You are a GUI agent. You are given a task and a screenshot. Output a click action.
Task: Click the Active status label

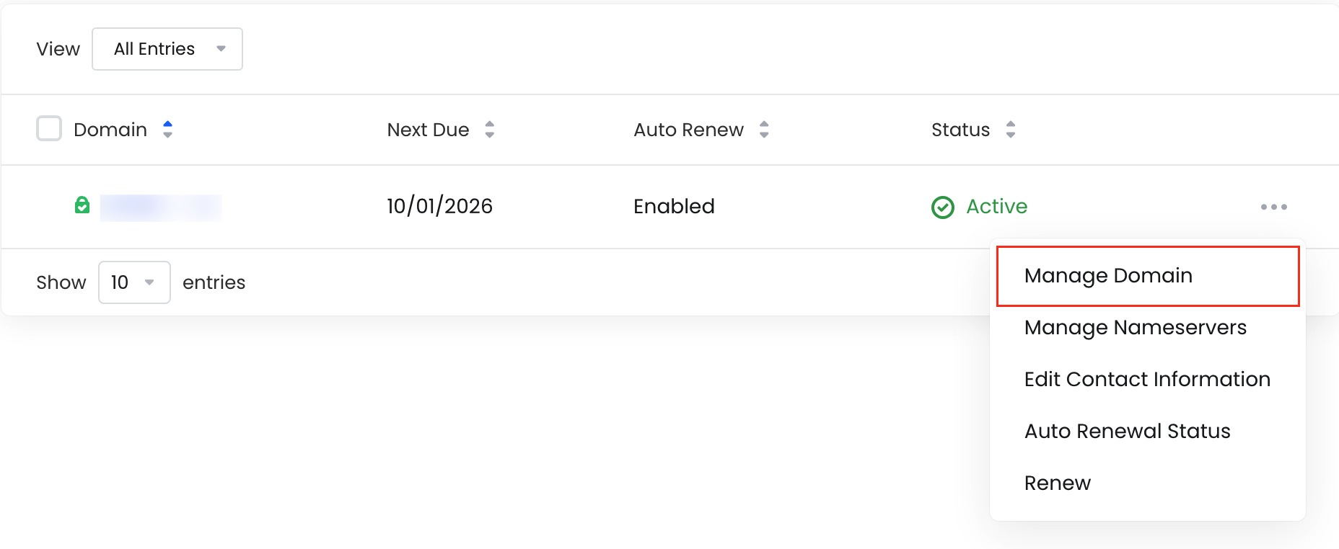point(996,207)
